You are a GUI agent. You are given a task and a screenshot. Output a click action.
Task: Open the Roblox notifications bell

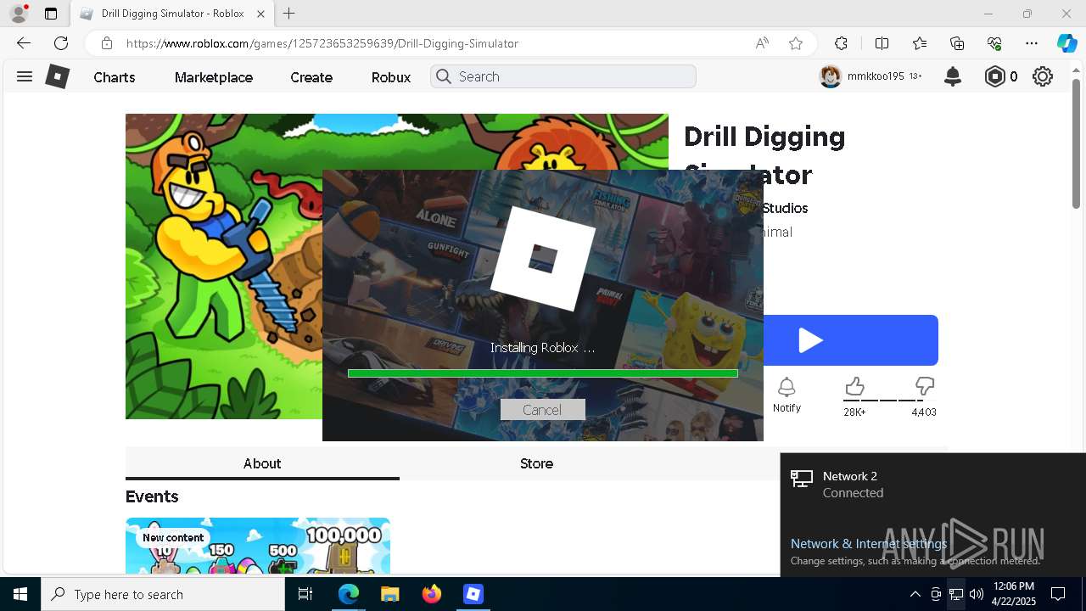coord(953,76)
